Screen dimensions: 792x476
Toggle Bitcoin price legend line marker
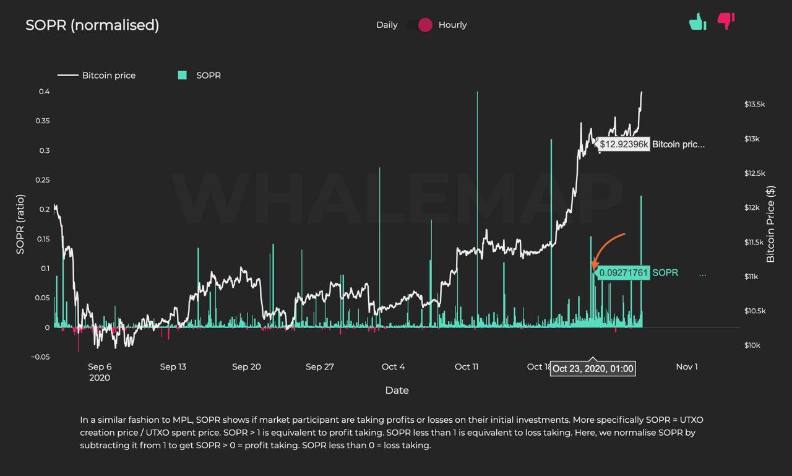tap(67, 76)
